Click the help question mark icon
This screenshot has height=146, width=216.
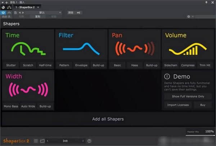tap(89, 141)
